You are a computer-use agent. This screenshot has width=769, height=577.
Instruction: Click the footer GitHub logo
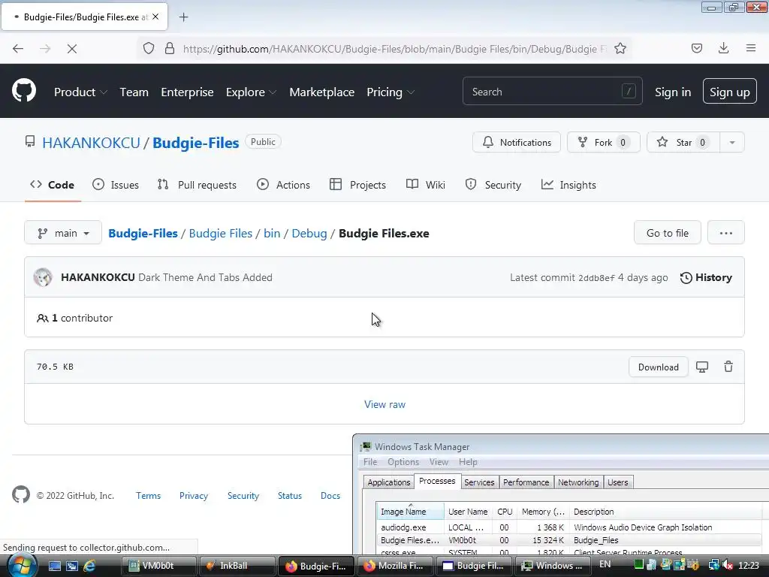point(21,494)
